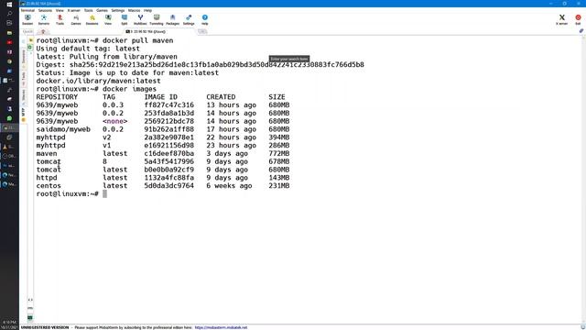Open the Sessions star toolbar button

coord(92,19)
